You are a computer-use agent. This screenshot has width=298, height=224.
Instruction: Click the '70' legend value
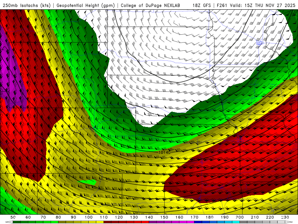click(x=43, y=217)
